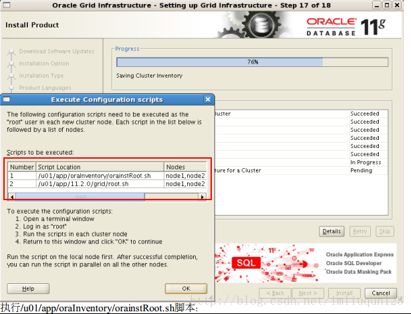
Task: Select Product Languages step
Action: (x=45, y=88)
